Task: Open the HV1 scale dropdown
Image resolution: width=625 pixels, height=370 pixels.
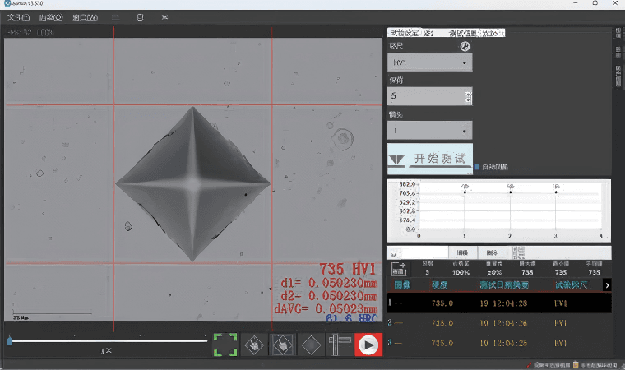Action: (x=429, y=62)
